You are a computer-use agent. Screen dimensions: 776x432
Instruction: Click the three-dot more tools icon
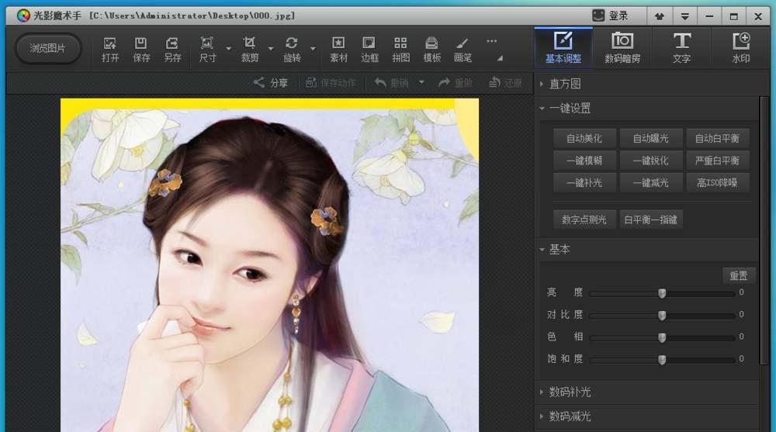click(491, 41)
